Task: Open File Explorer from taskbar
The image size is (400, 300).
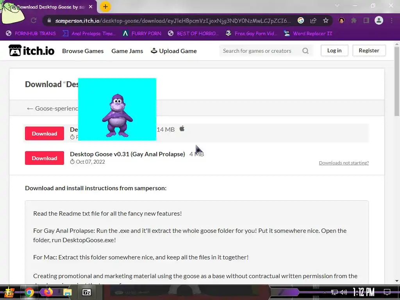Action: [x=67, y=292]
